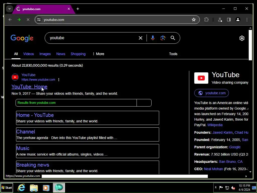The width and height of the screenshot is (257, 193).
Task: Open Neal Mohan CEO link
Action: [213, 169]
